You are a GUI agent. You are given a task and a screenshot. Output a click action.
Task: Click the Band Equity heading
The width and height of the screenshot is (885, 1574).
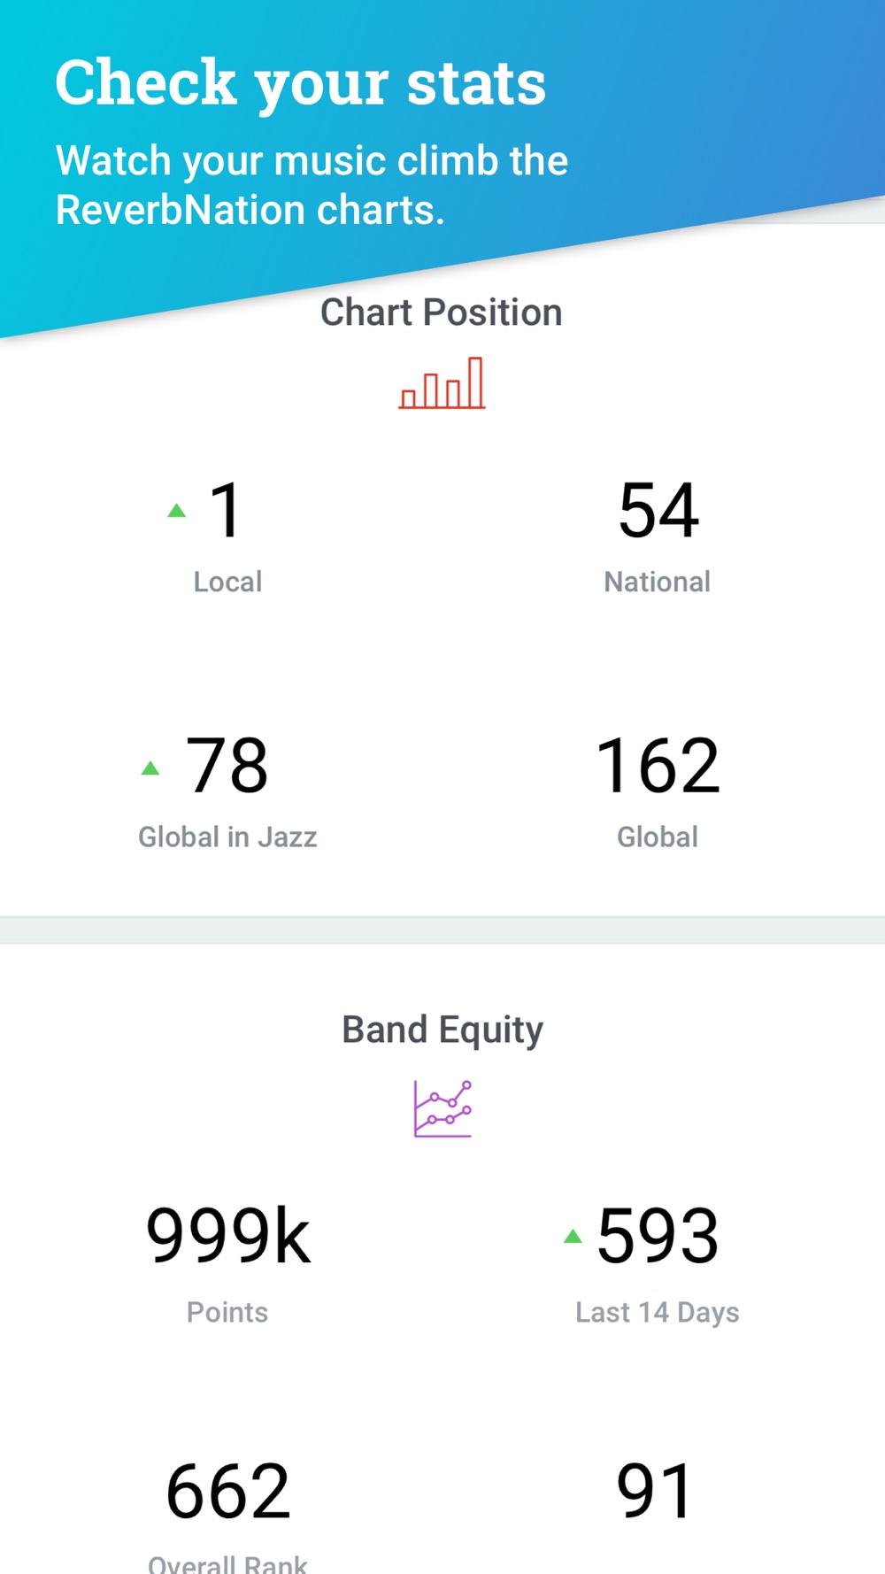coord(442,1030)
